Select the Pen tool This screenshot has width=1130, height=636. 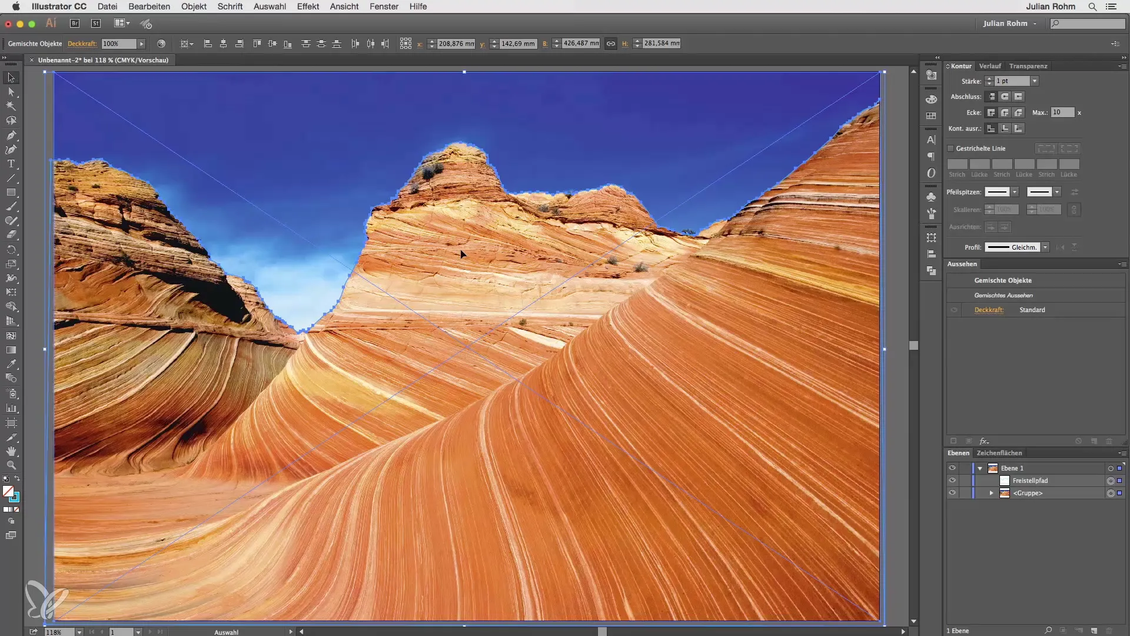11,135
